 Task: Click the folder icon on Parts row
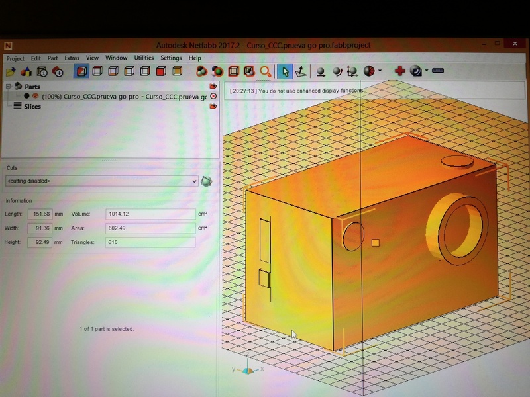(213, 87)
